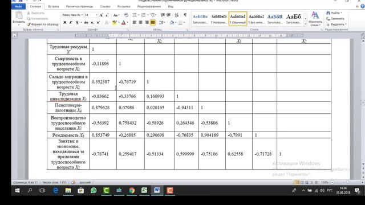Toggle Show paragraph marks (¶)
Viewport: 365px width, 205px height.
click(185, 15)
